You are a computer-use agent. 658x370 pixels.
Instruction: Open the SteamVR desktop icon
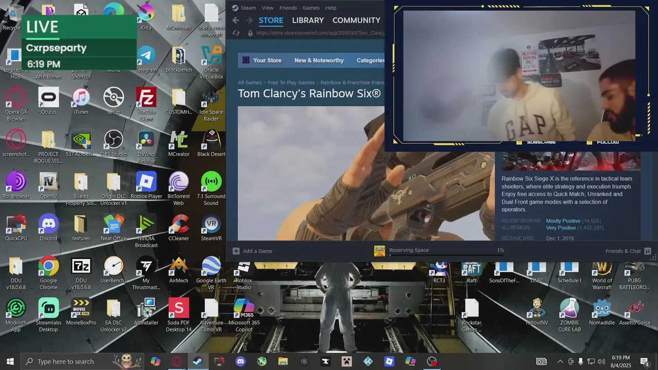point(211,228)
